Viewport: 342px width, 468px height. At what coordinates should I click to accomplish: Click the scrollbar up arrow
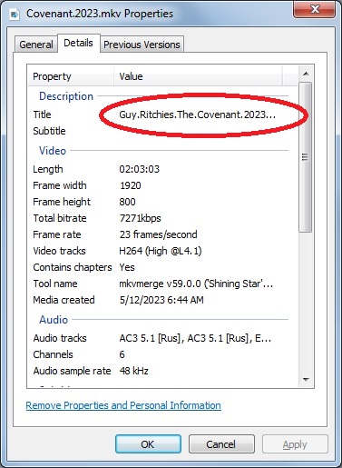[x=306, y=74]
